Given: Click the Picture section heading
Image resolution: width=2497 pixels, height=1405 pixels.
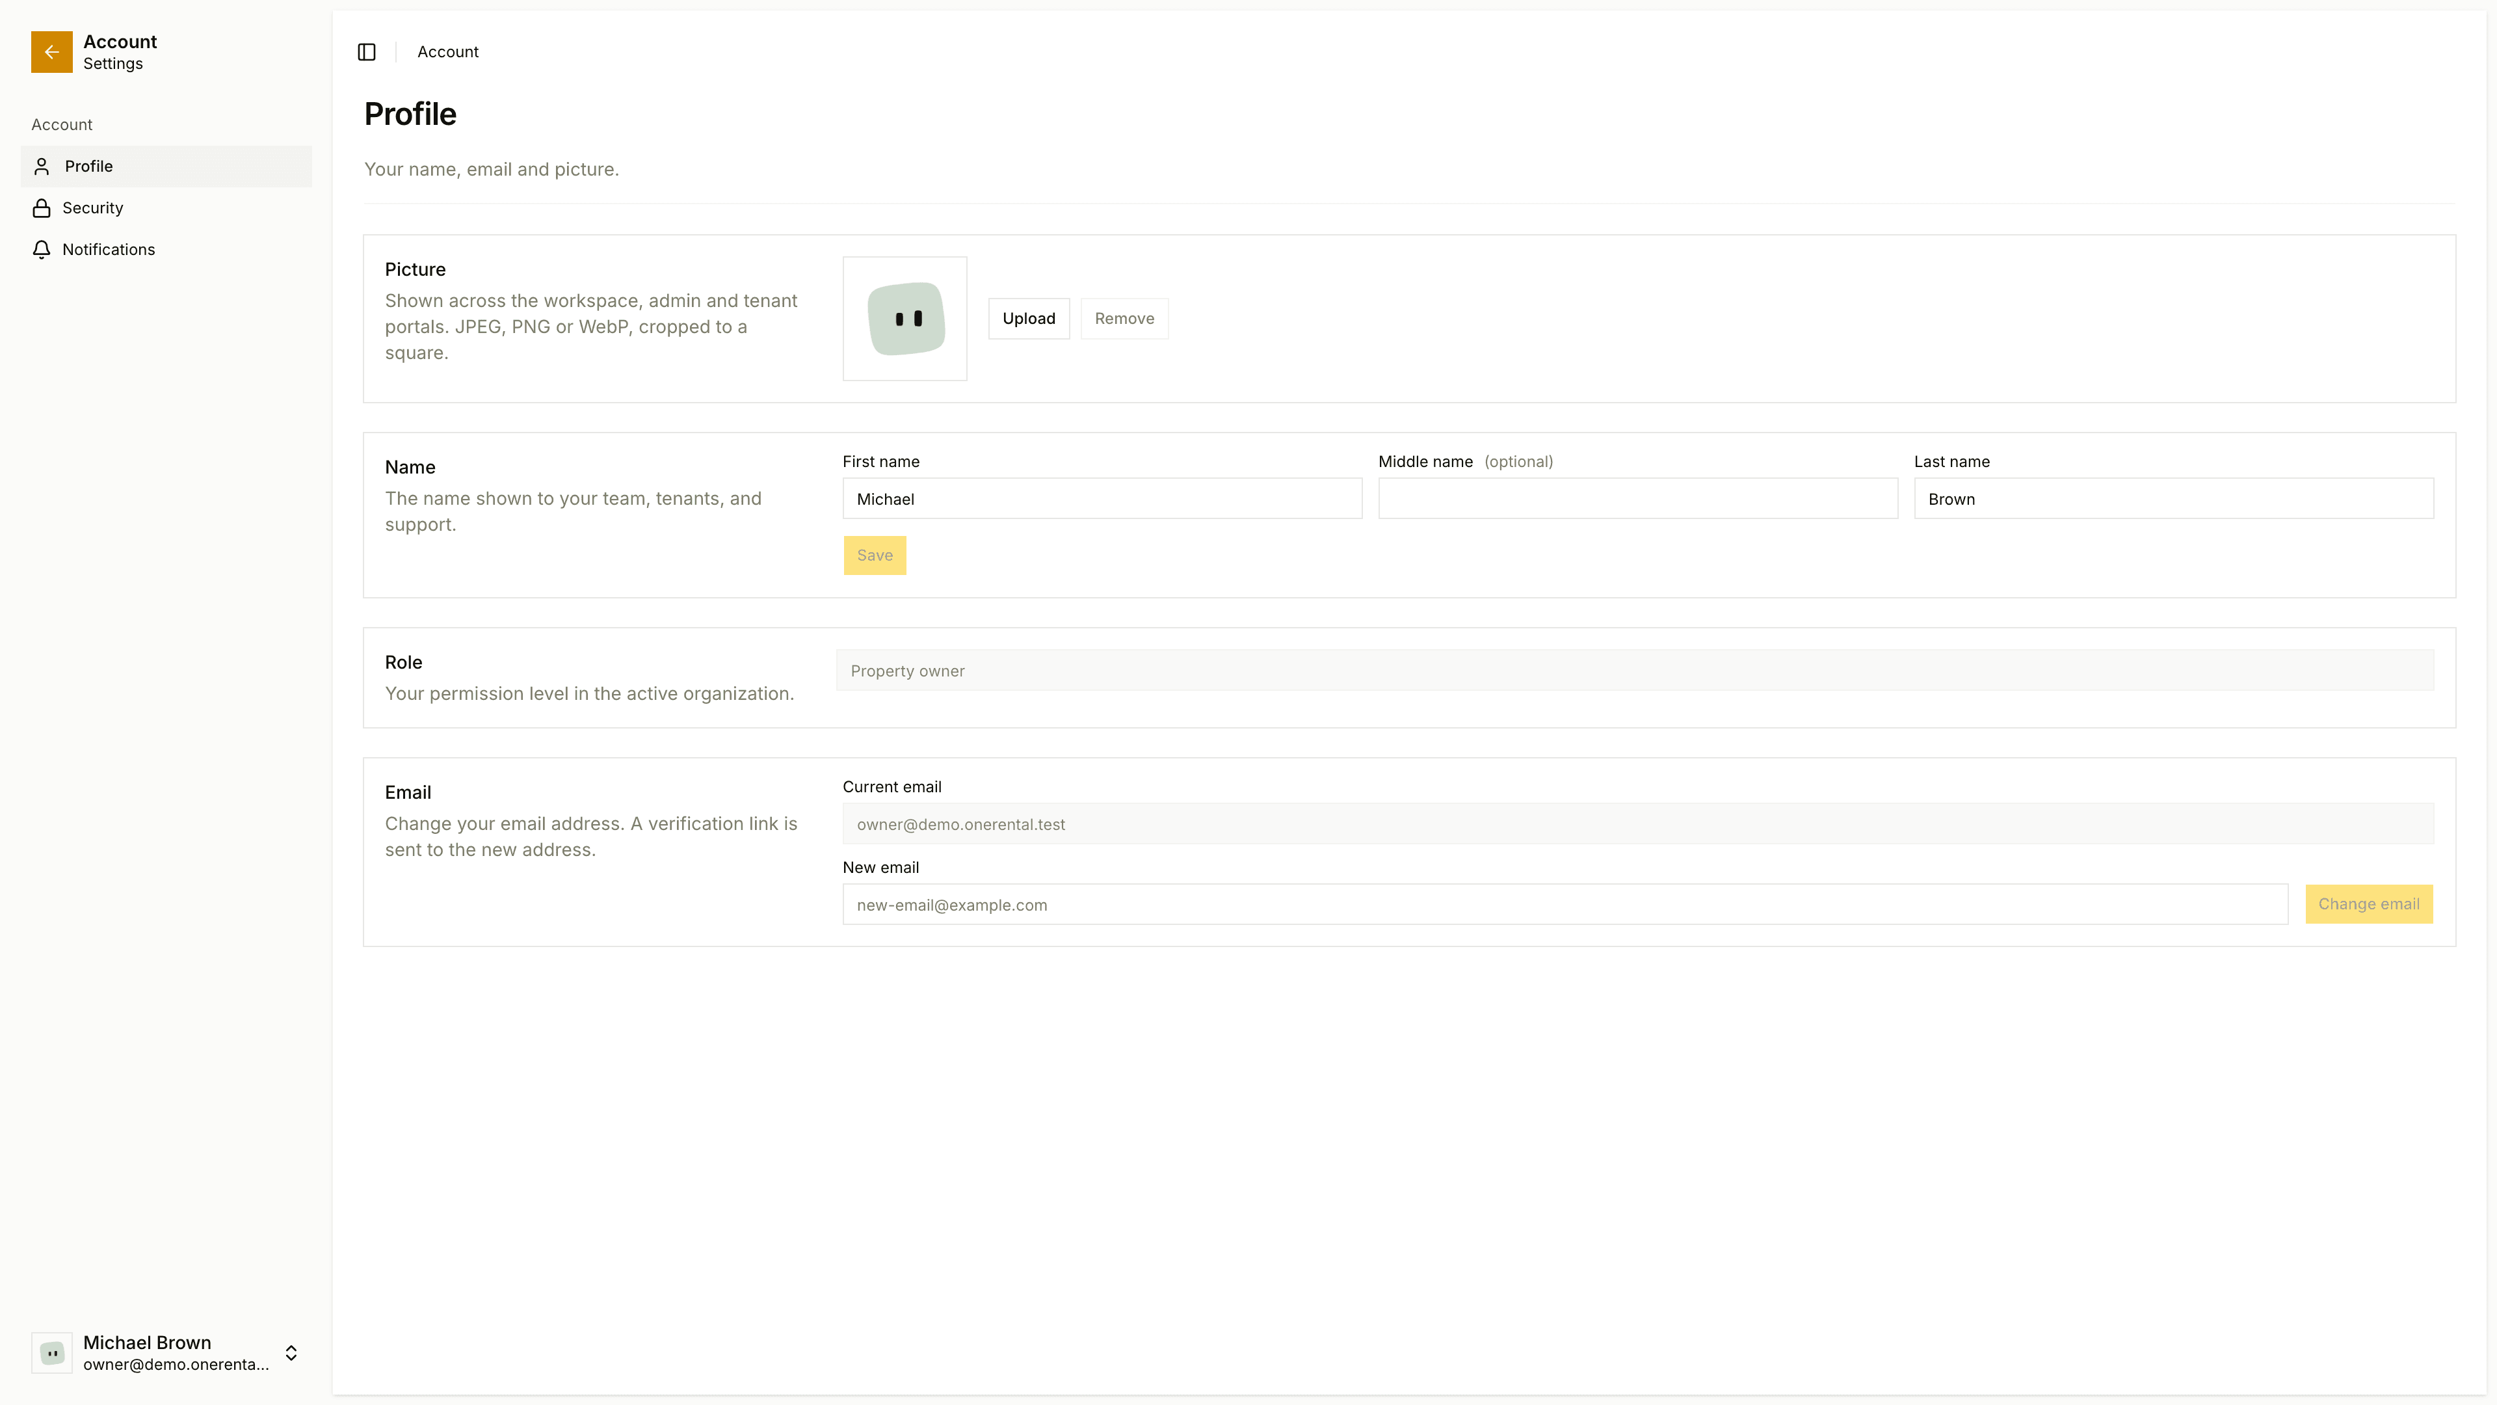Looking at the screenshot, I should pos(415,269).
